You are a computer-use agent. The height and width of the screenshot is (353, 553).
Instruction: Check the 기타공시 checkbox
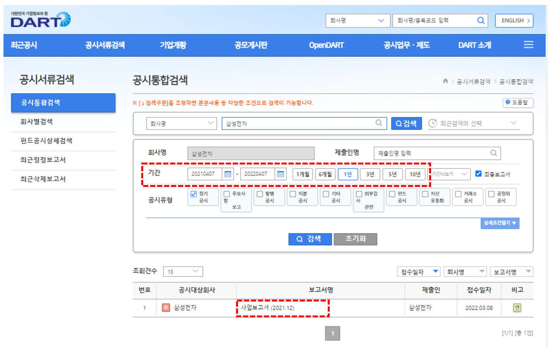pyautogui.click(x=326, y=194)
